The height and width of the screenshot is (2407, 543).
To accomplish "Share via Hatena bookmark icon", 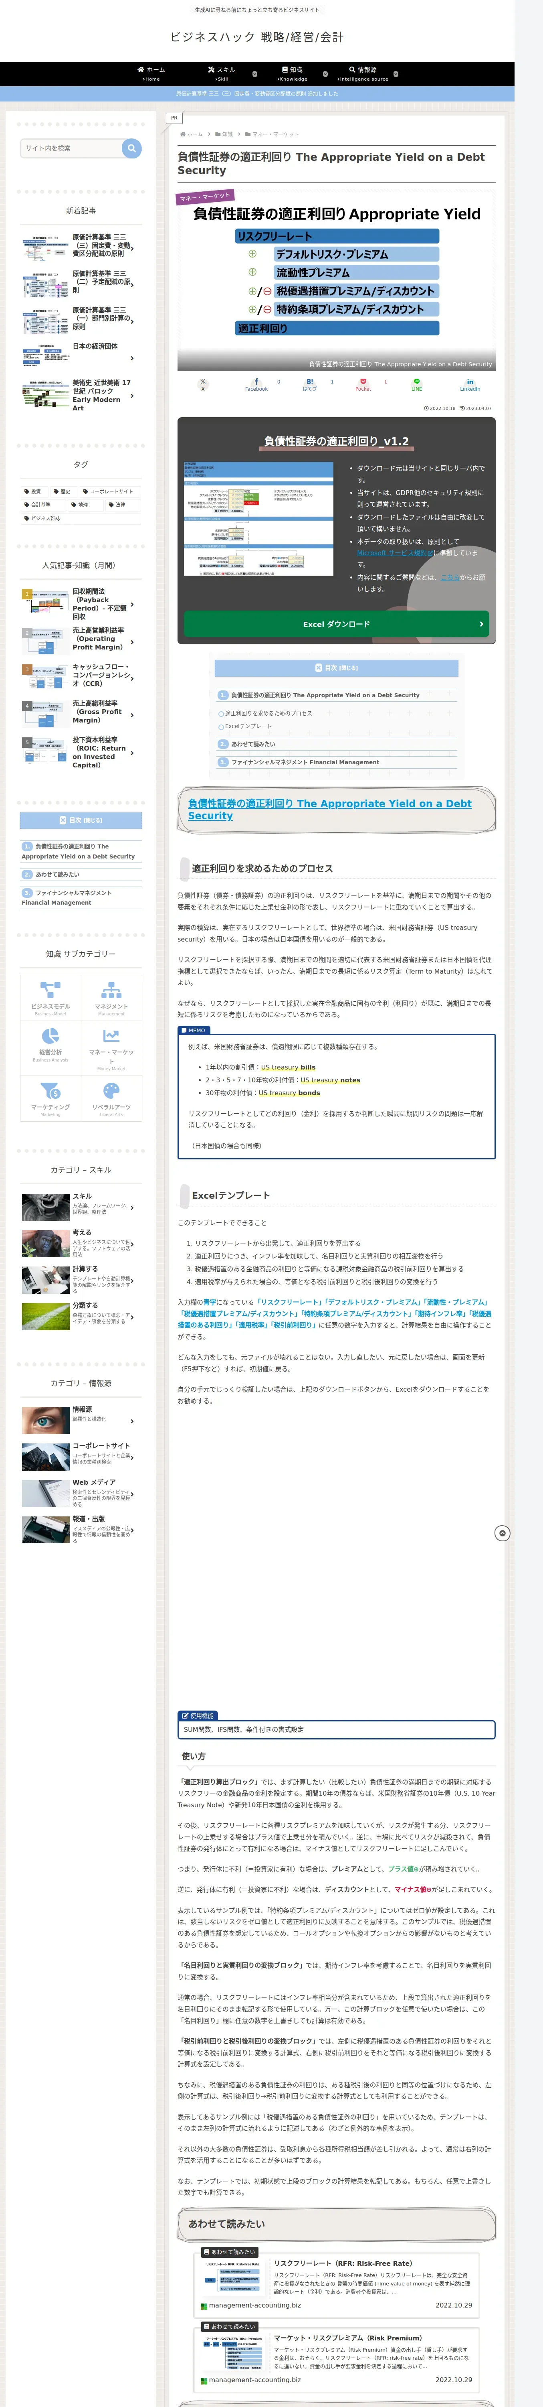I will click(310, 384).
